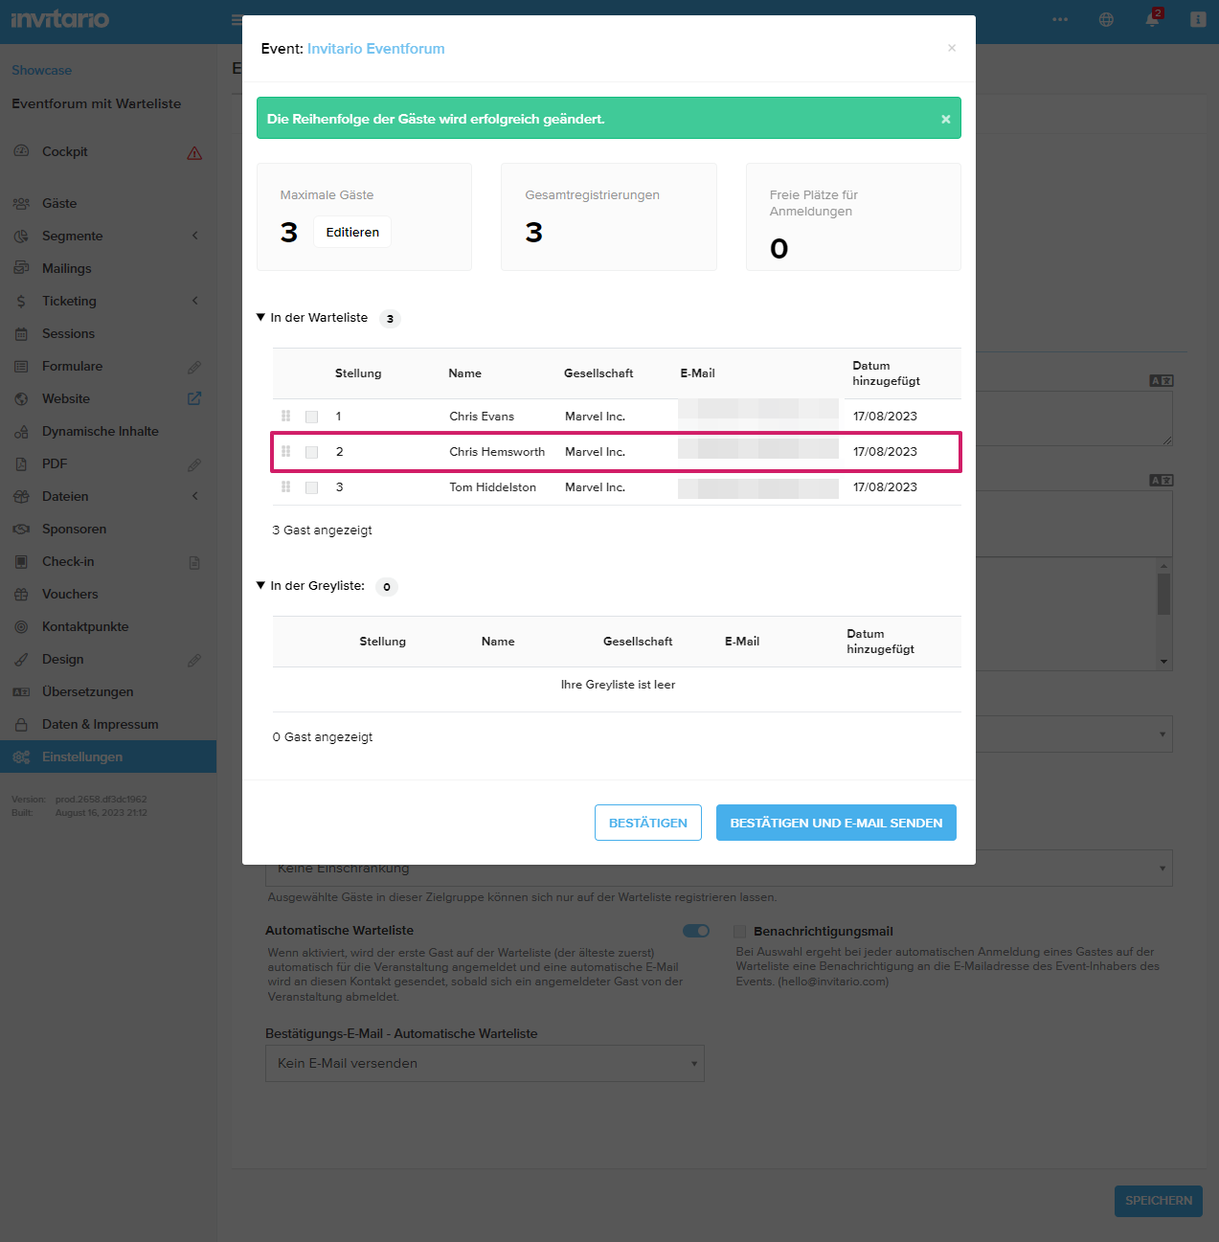Click the Bestätigen button
1219x1242 pixels.
click(648, 823)
